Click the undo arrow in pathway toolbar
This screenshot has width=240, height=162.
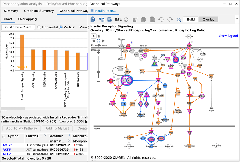coord(161,19)
